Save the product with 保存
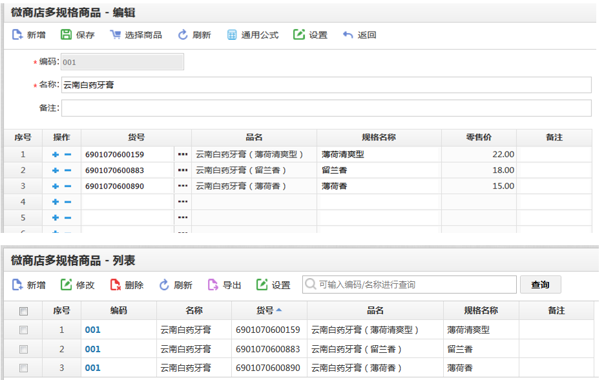 [x=78, y=35]
